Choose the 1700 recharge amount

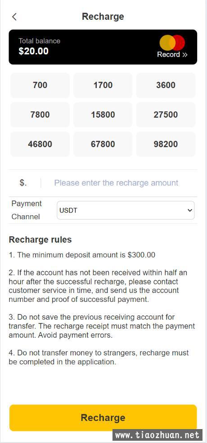(x=103, y=85)
